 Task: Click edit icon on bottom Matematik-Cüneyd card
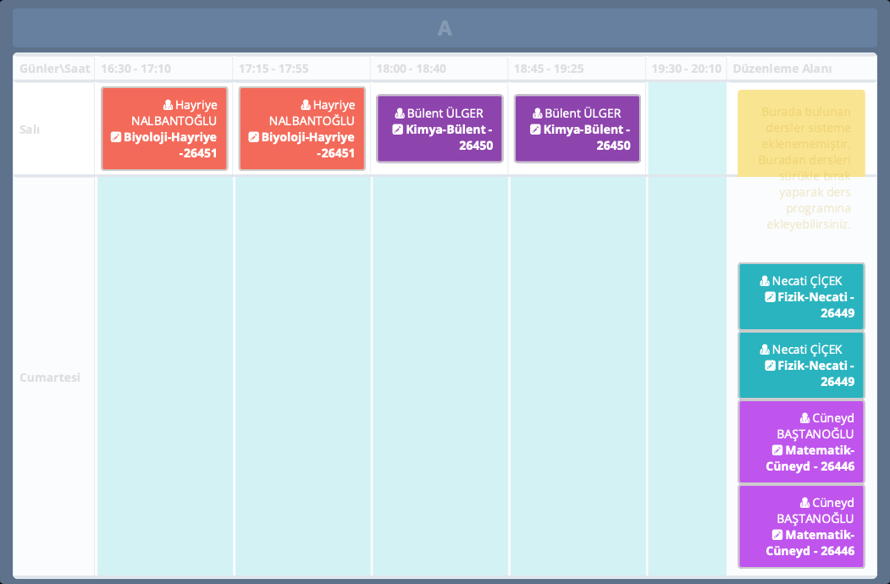tap(777, 536)
